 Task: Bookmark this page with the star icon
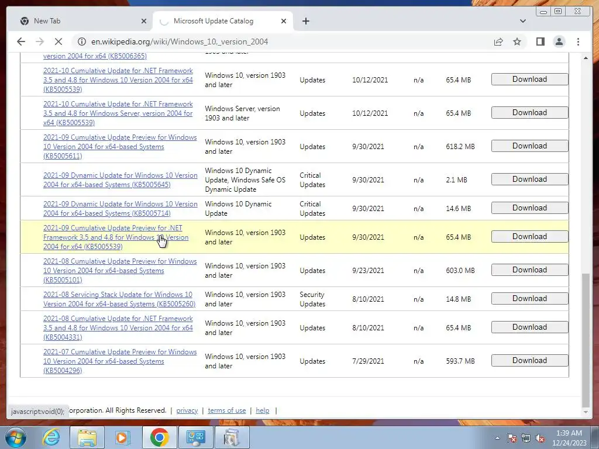(517, 42)
